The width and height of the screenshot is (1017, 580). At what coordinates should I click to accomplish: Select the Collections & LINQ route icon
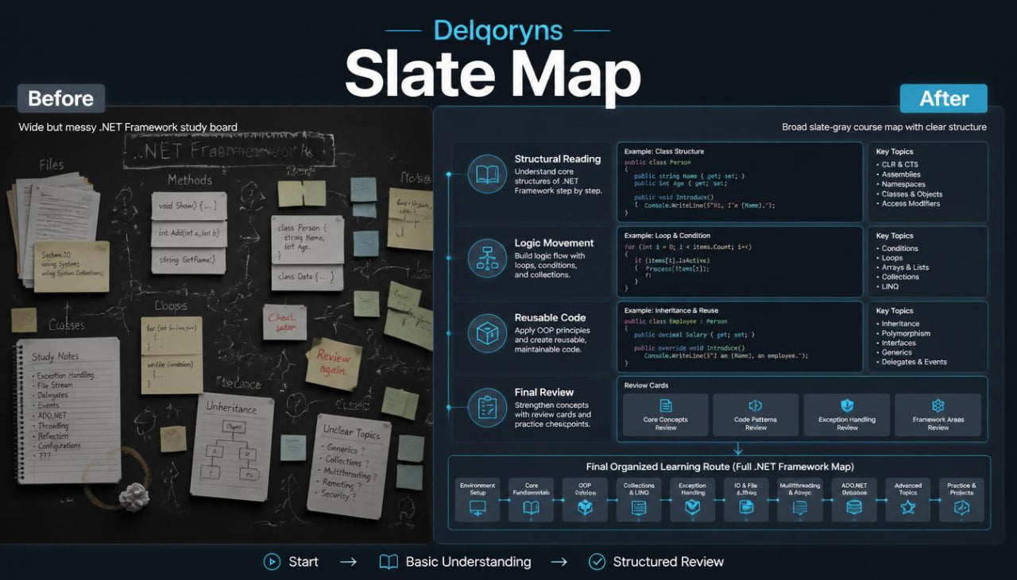[639, 509]
